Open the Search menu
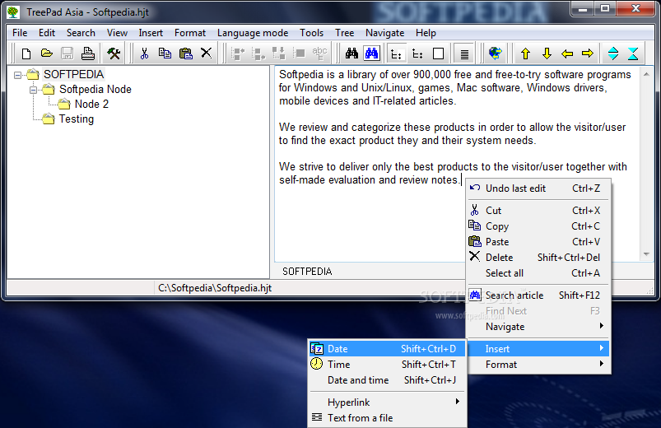Image resolution: width=661 pixels, height=428 pixels. point(81,33)
